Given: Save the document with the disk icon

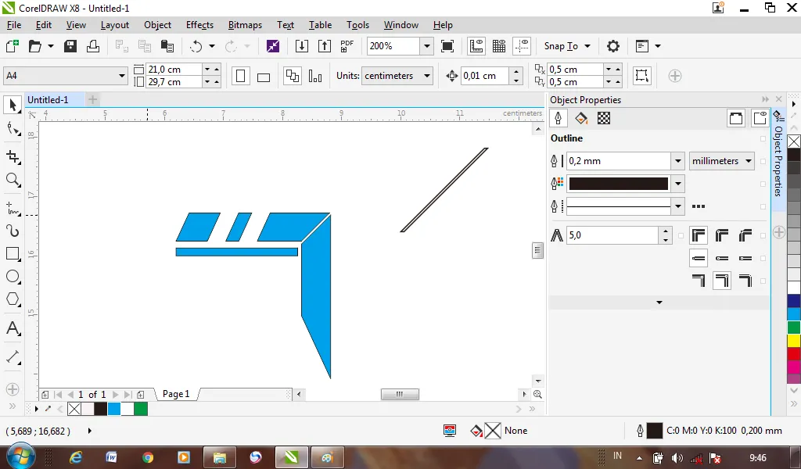Looking at the screenshot, I should 70,46.
